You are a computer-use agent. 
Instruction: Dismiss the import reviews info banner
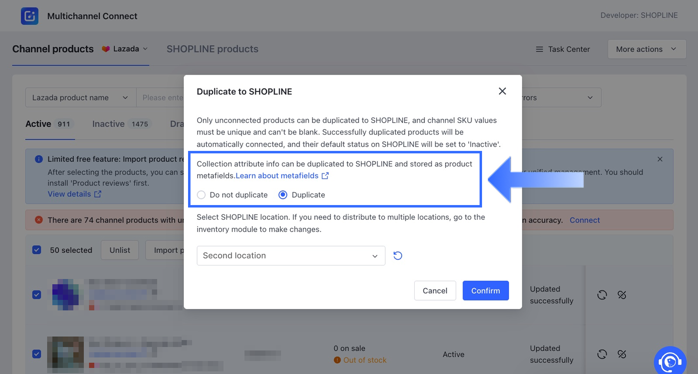point(660,159)
